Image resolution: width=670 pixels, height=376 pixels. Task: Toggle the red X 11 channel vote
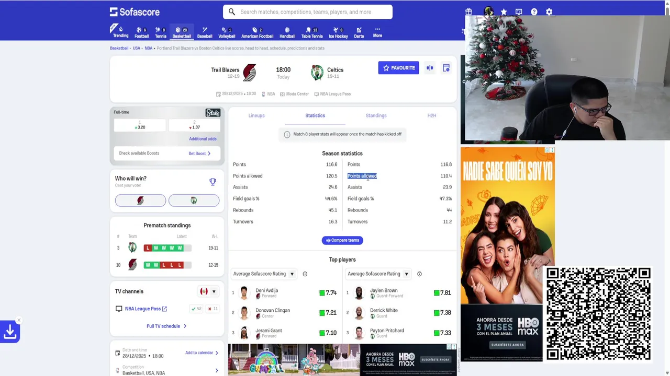pyautogui.click(x=213, y=309)
